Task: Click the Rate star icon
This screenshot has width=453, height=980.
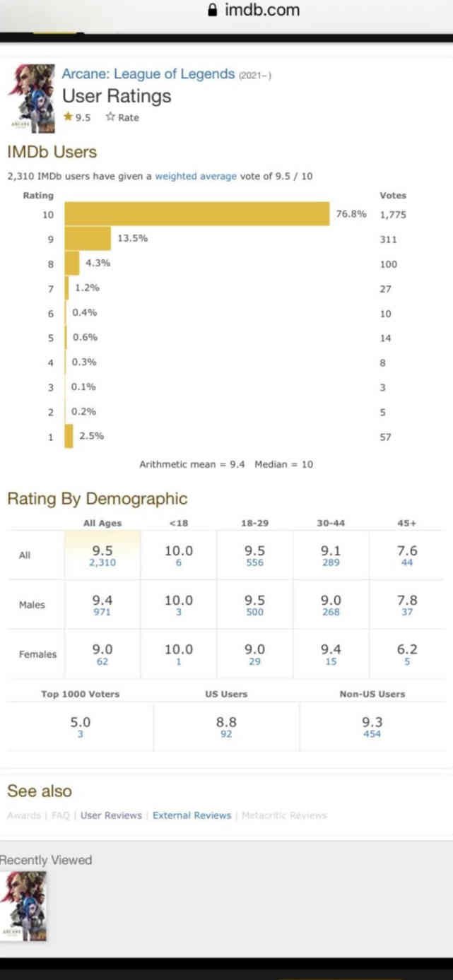Action: [110, 117]
